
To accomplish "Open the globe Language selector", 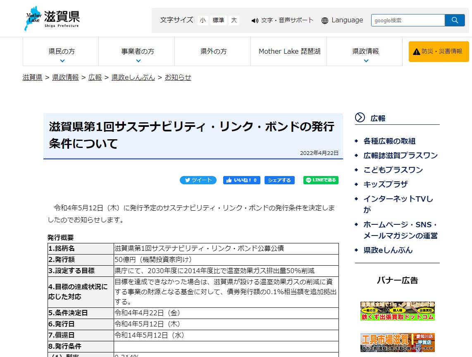I will click(x=342, y=20).
